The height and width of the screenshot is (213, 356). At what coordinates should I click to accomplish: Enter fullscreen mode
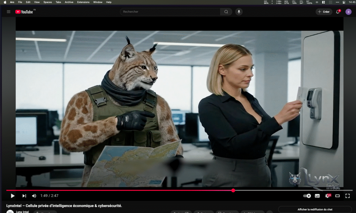348,196
